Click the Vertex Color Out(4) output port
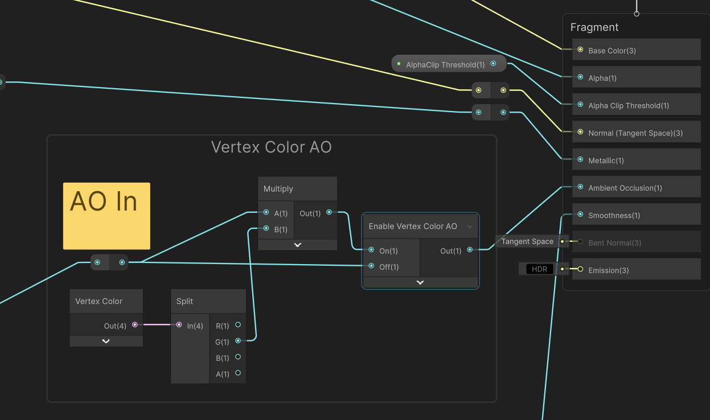This screenshot has width=710, height=420. 135,325
